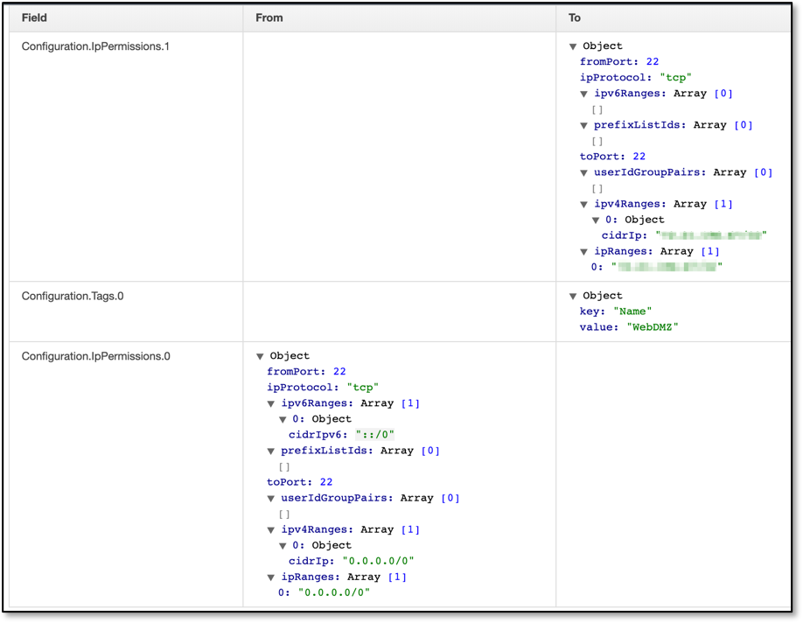The width and height of the screenshot is (803, 623).
Task: Click the Field column header
Action: (x=34, y=17)
